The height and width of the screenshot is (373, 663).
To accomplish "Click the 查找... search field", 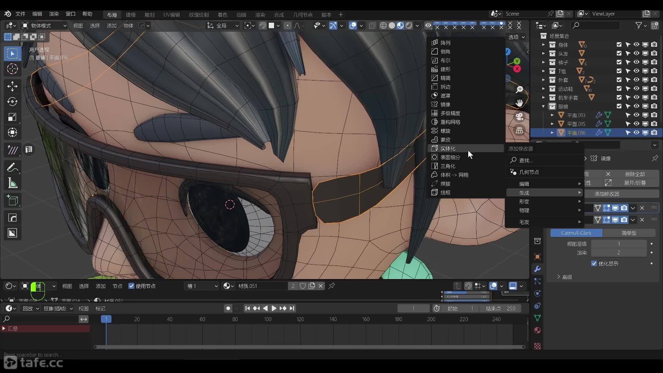I will 545,160.
